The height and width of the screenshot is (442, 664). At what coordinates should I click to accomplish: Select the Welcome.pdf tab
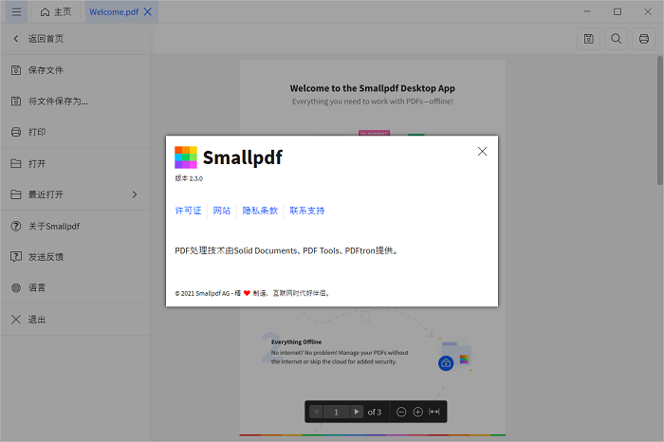[x=114, y=11]
